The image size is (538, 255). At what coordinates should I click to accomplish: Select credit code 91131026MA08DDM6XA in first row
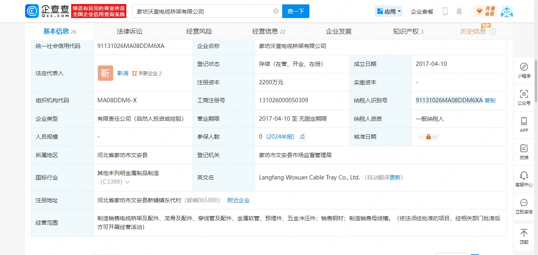pyautogui.click(x=131, y=46)
